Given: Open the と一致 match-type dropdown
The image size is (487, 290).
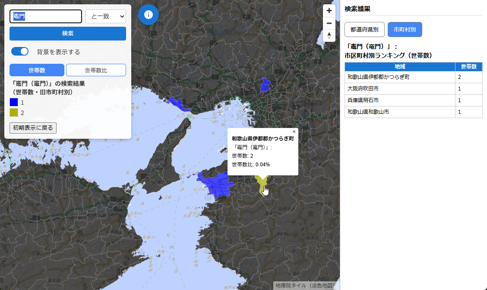Looking at the screenshot, I should [106, 16].
